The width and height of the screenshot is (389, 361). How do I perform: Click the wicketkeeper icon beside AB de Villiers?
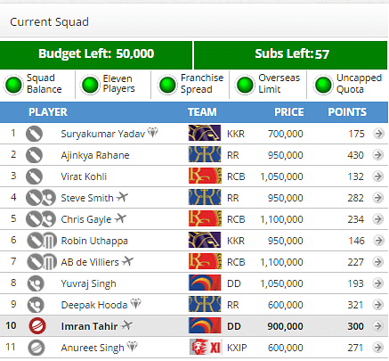point(50,262)
